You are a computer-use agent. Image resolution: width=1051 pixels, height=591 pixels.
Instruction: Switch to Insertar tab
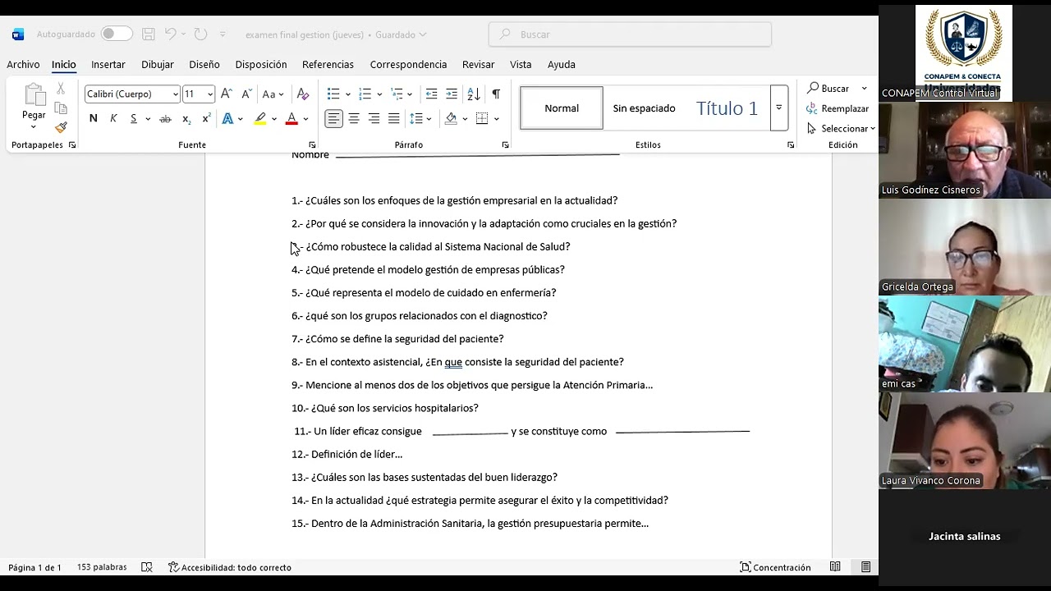pyautogui.click(x=108, y=64)
